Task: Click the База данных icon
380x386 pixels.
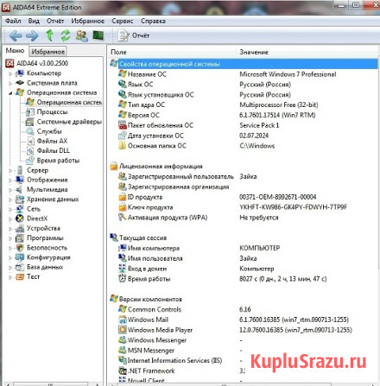Action: coord(20,267)
